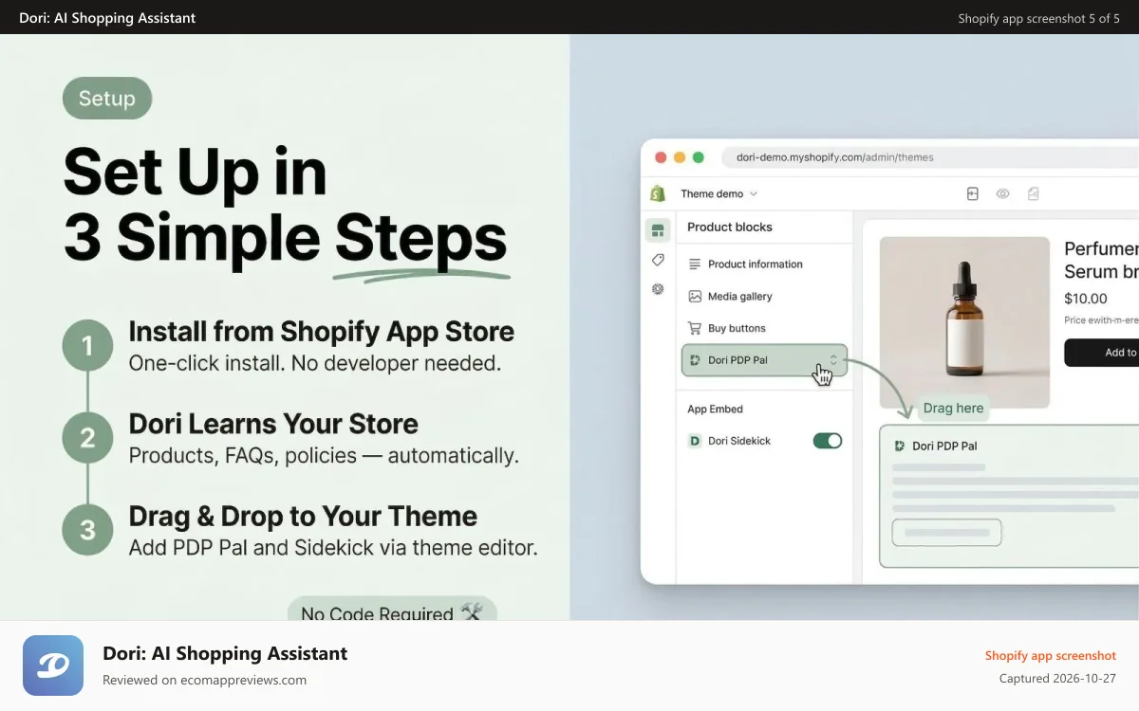The height and width of the screenshot is (711, 1139).
Task: Open the Theme demo dropdown
Action: pos(719,193)
